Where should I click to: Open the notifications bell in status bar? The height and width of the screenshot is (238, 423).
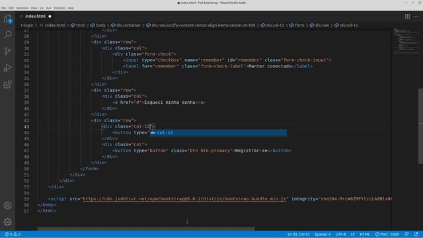416,234
